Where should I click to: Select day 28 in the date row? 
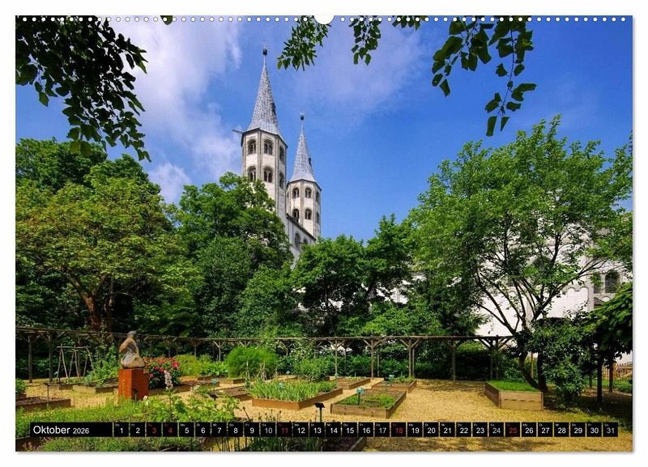[561, 430]
